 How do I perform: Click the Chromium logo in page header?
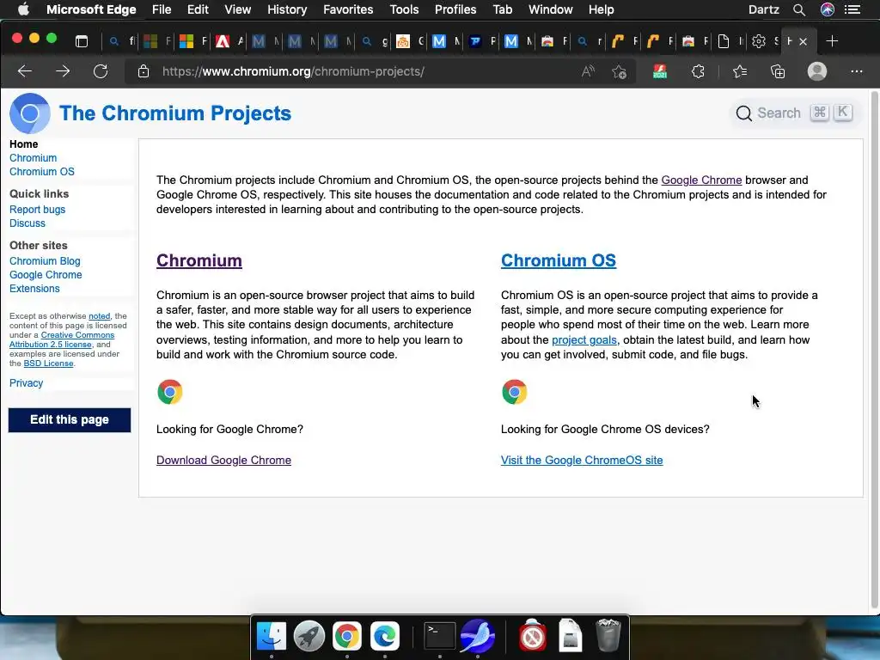[x=30, y=113]
